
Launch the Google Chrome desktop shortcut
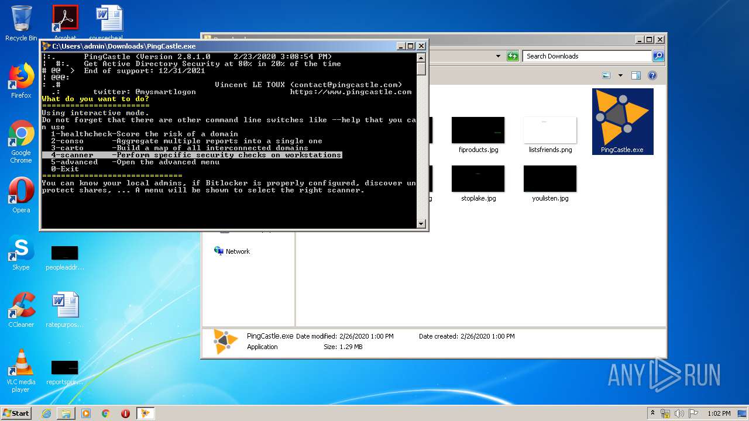[21, 142]
